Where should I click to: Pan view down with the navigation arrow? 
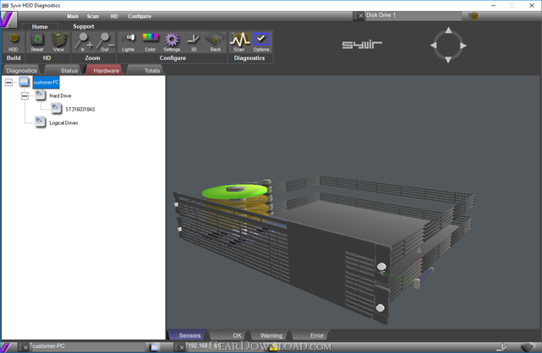coord(448,60)
